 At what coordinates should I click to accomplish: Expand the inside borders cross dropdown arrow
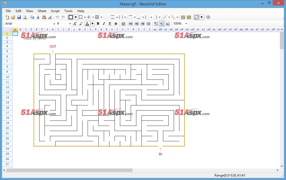pyautogui.click(x=93, y=17)
